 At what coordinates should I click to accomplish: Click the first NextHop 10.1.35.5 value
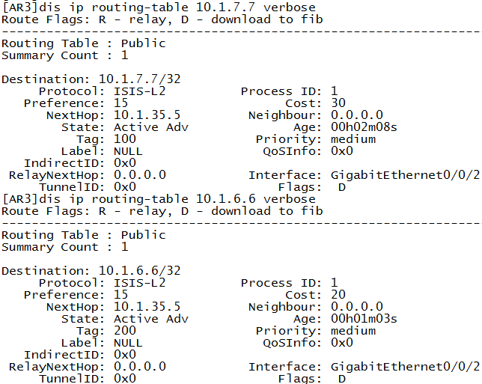pyautogui.click(x=147, y=115)
